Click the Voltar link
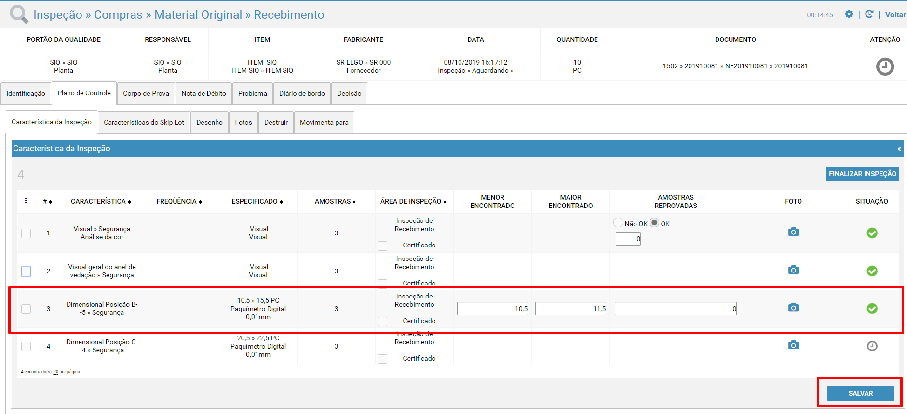This screenshot has width=907, height=414. [x=895, y=15]
